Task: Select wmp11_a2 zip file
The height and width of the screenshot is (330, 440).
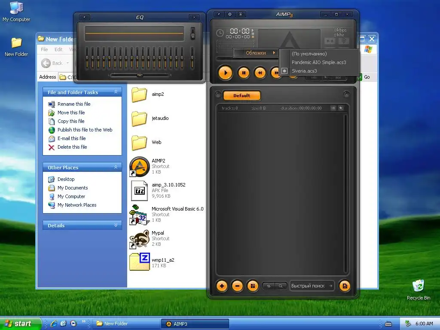Action: pos(140,263)
